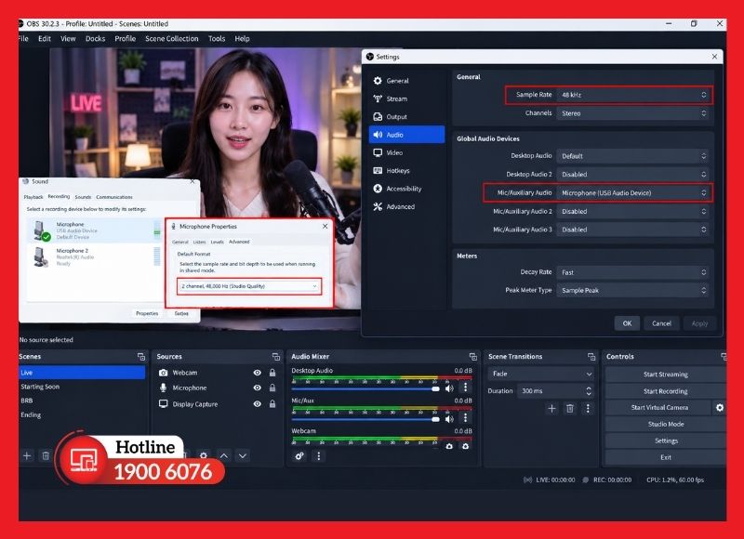744x539 pixels.
Task: Open the Peak Meter Type dropdown
Action: coord(633,290)
